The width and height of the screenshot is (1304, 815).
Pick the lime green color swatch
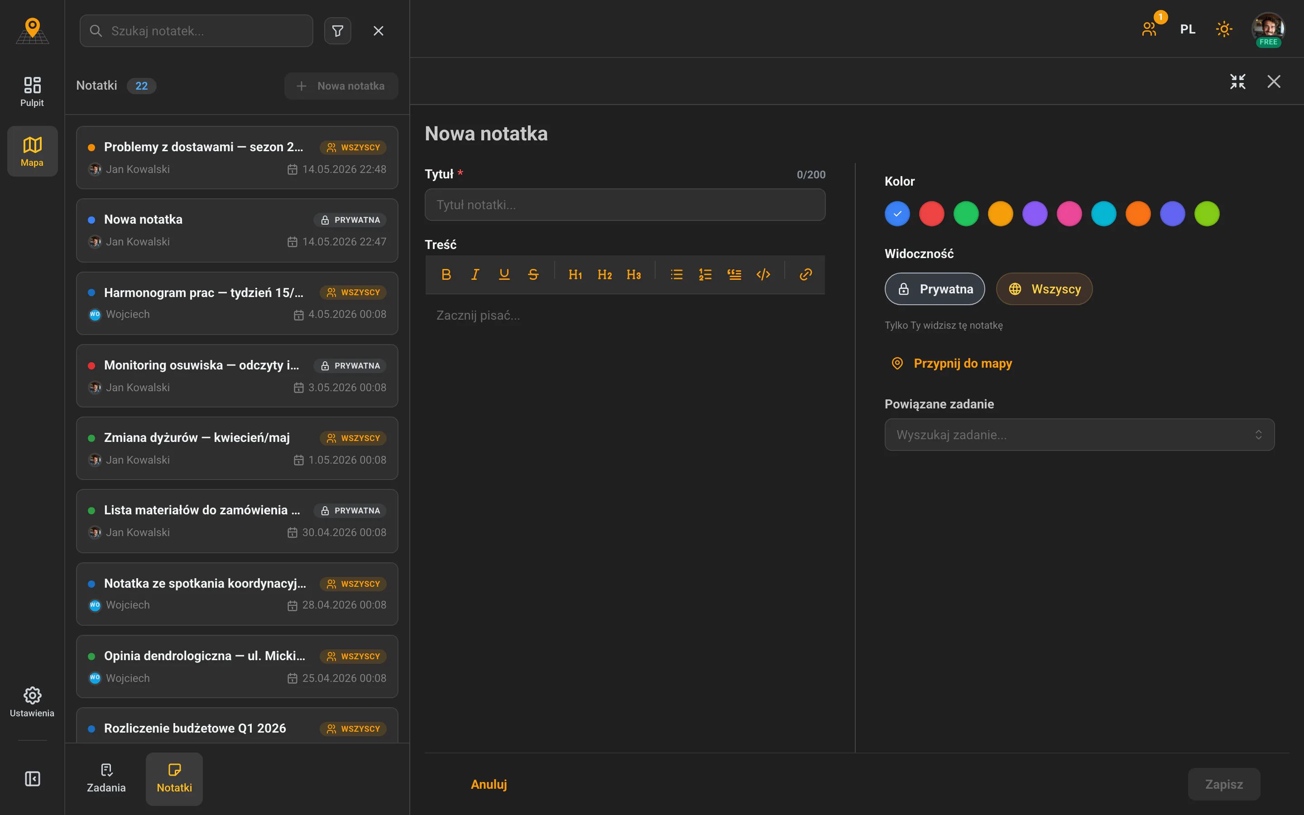pos(1207,214)
